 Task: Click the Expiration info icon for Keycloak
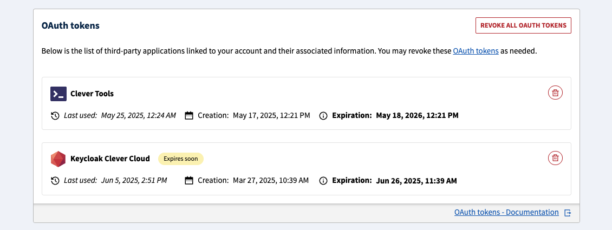pyautogui.click(x=323, y=181)
